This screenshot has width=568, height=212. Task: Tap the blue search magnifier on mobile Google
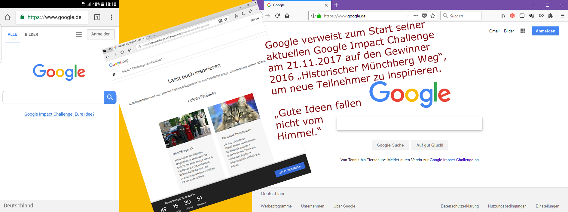click(110, 97)
